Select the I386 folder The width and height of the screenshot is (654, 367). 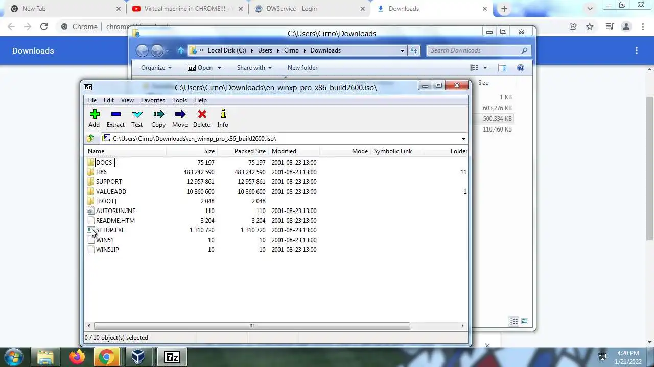pyautogui.click(x=101, y=172)
